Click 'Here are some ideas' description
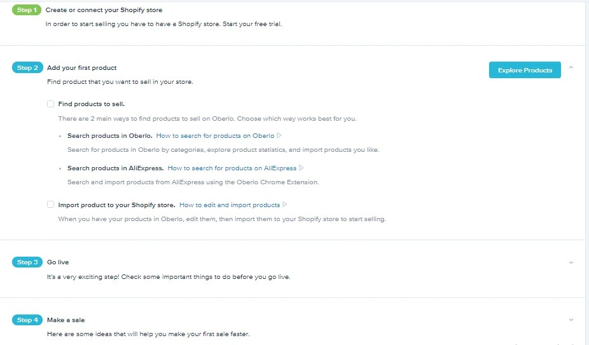The image size is (589, 345). coord(148,334)
